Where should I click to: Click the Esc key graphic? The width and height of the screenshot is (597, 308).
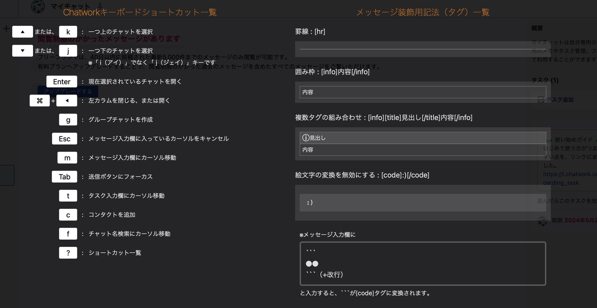coord(64,138)
